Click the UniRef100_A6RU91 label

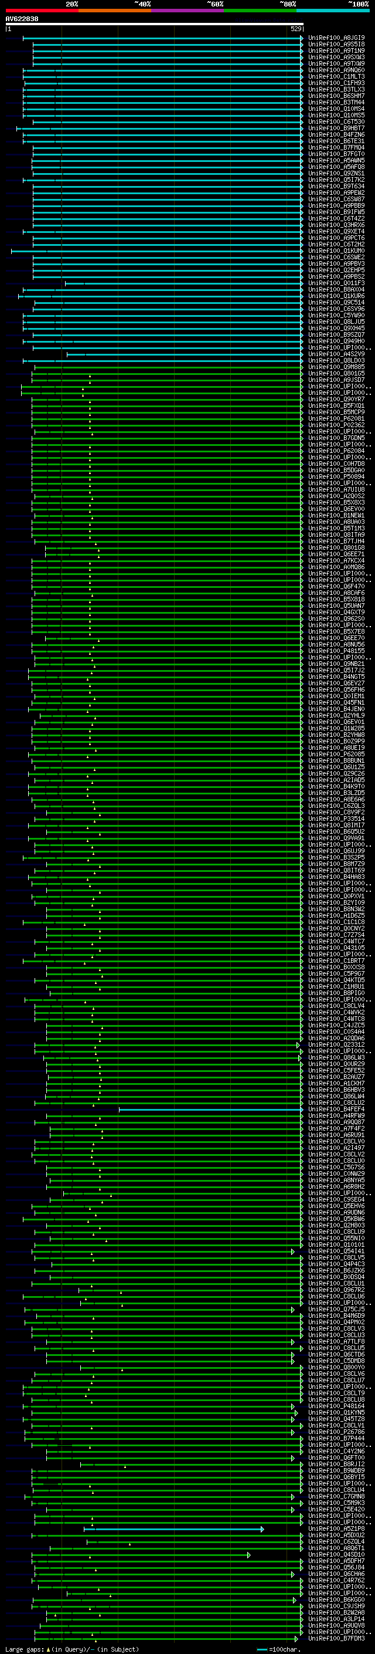click(336, 1135)
